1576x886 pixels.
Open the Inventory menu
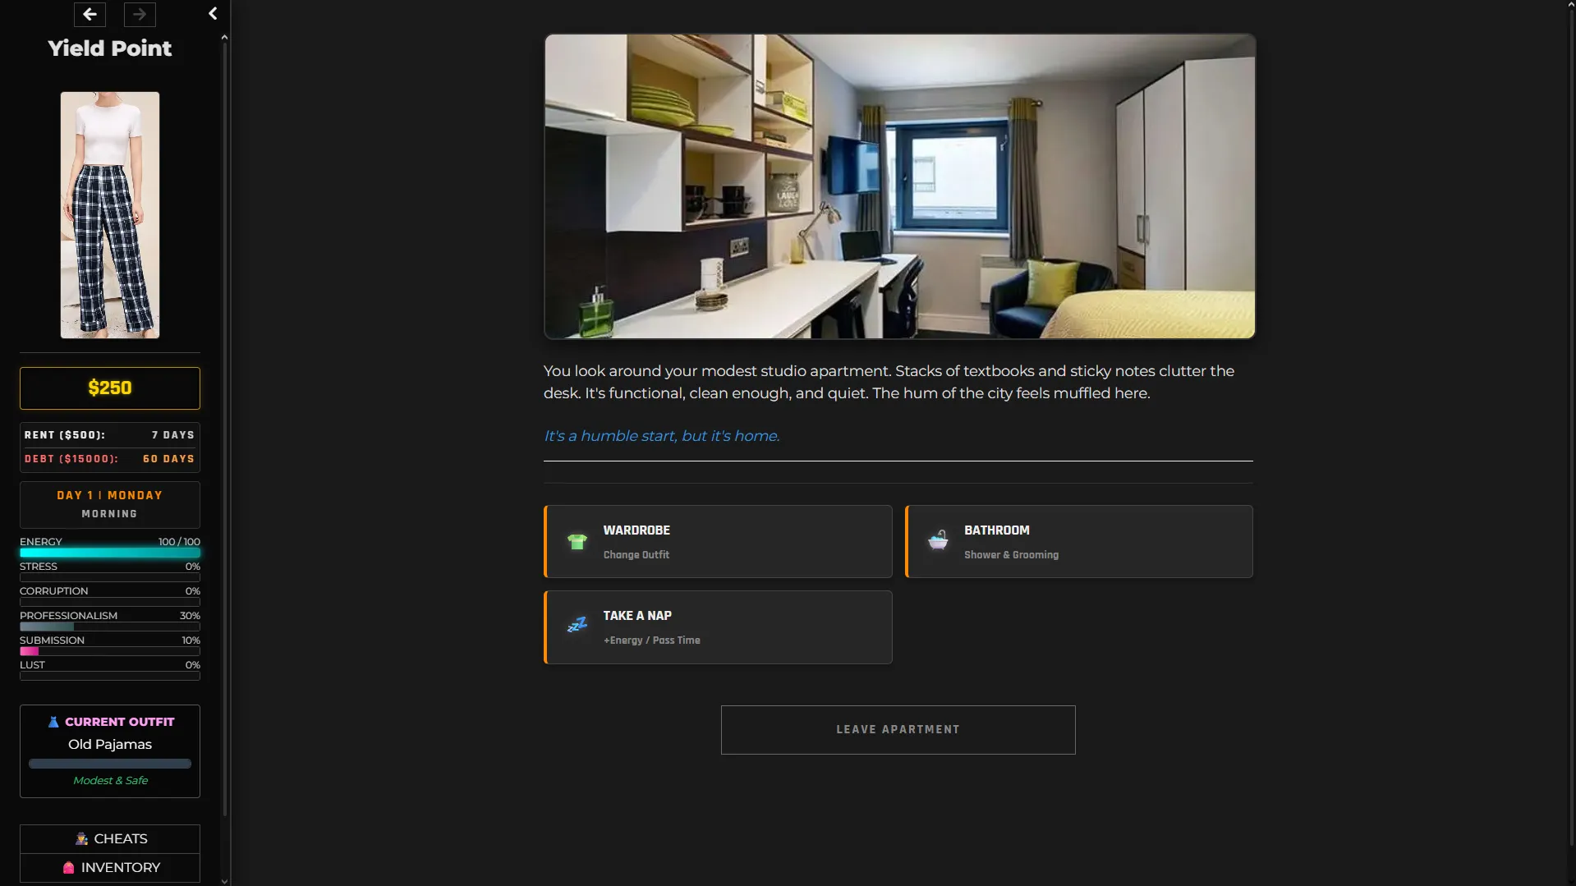pyautogui.click(x=110, y=868)
